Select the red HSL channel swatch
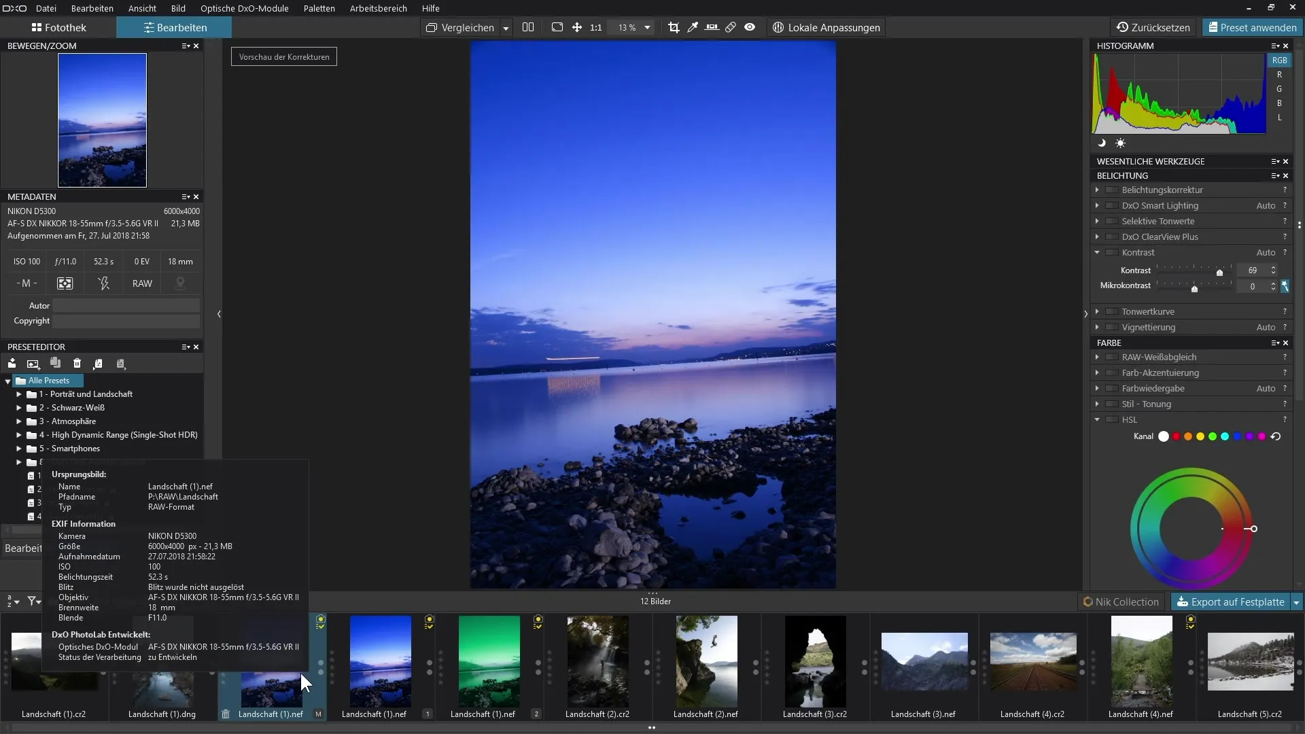 (1176, 437)
